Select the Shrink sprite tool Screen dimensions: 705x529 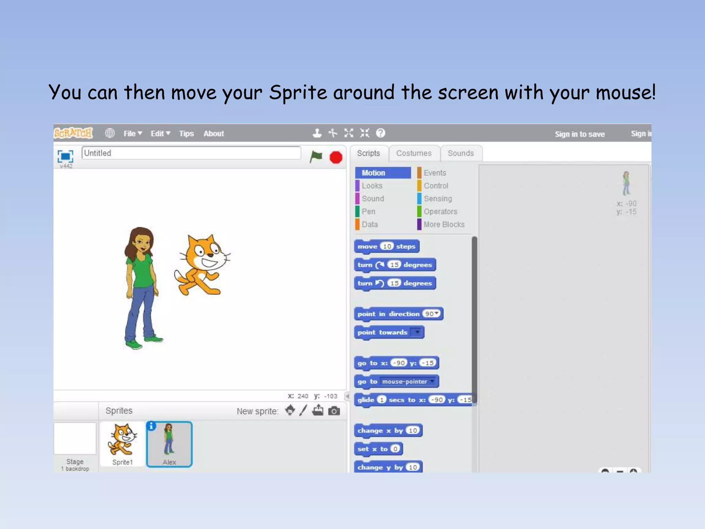click(x=365, y=133)
